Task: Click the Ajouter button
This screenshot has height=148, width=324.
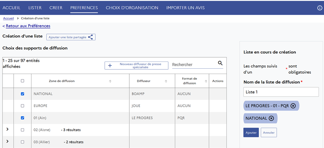Action: click(251, 133)
